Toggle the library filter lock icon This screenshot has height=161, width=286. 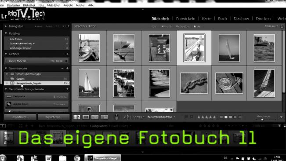282,26
